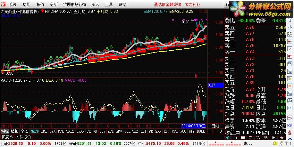Image resolution: width=294 pixels, height=147 pixels.
Task: Open the 报价 menu
Action: click(40, 4)
